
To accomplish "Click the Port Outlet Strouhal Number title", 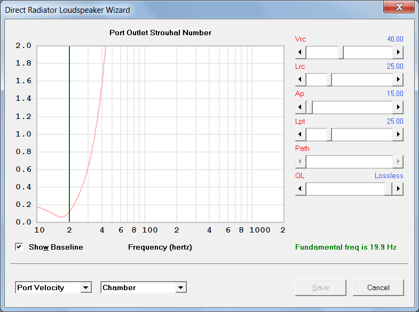I will coord(160,33).
